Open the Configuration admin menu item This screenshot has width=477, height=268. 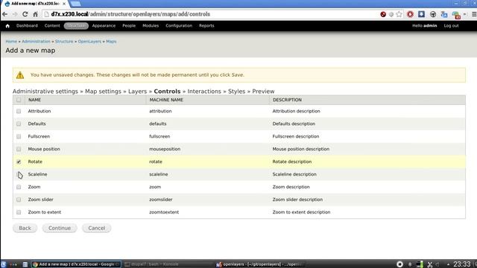(179, 26)
